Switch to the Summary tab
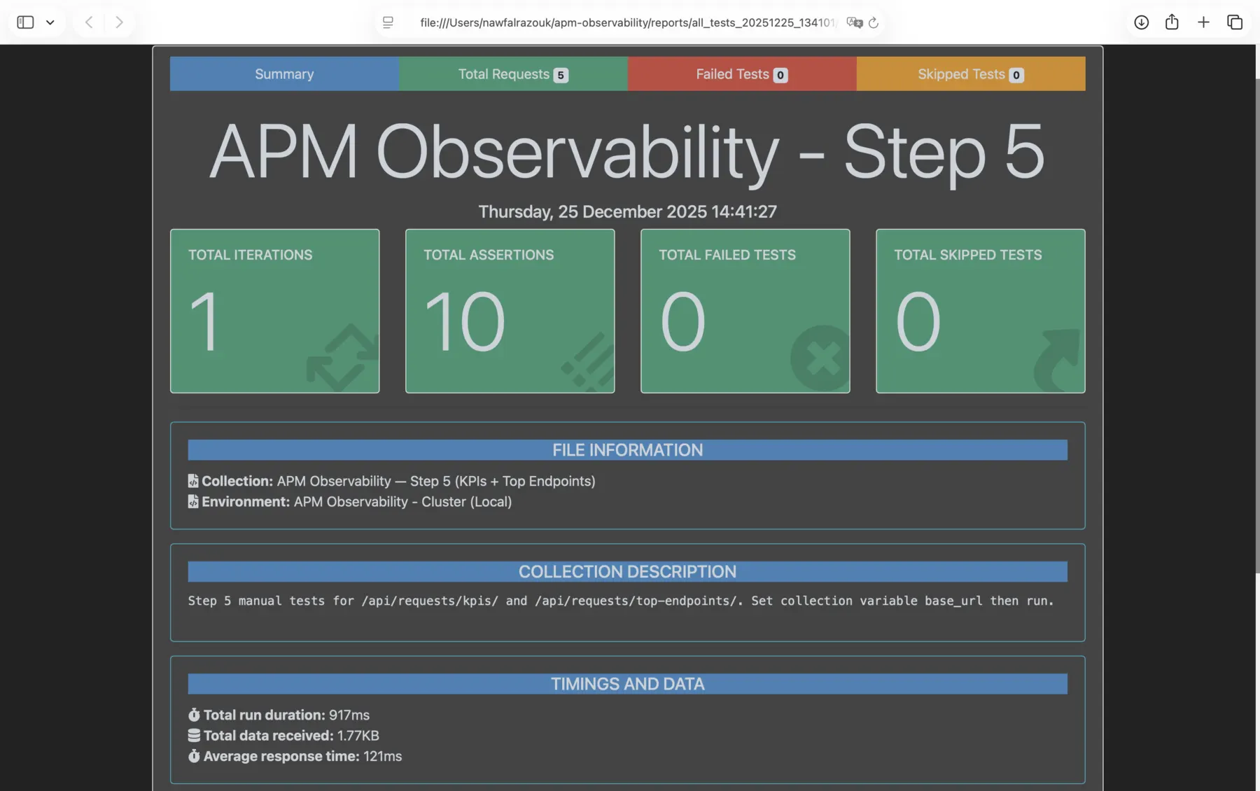 click(284, 73)
